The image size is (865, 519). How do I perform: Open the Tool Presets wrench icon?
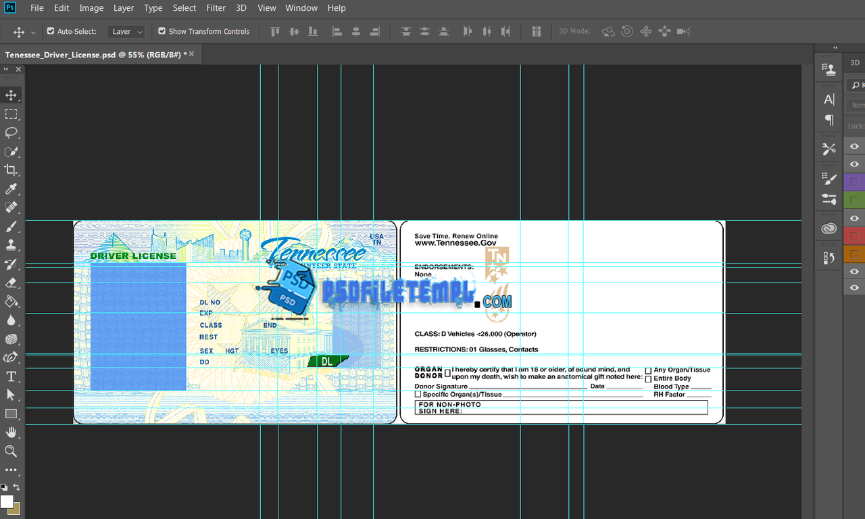coord(829,149)
